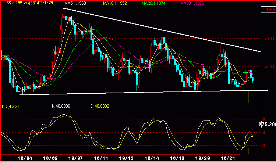This screenshot has width=276, height=162.
Task: Select the chart title 欧元美元(3814)3小时
Action: point(29,3)
